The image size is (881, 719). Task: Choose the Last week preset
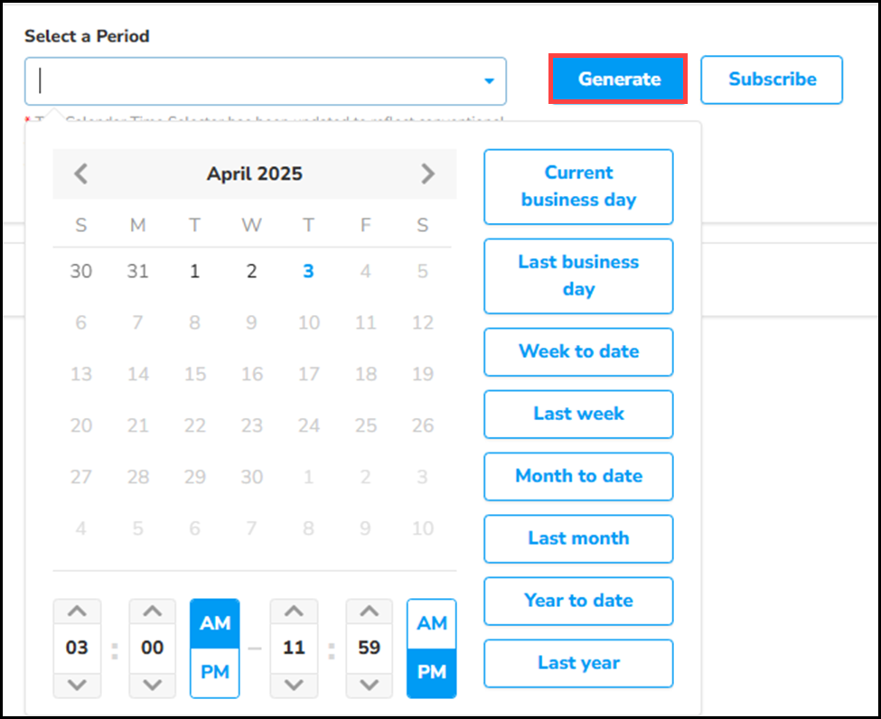(x=578, y=414)
